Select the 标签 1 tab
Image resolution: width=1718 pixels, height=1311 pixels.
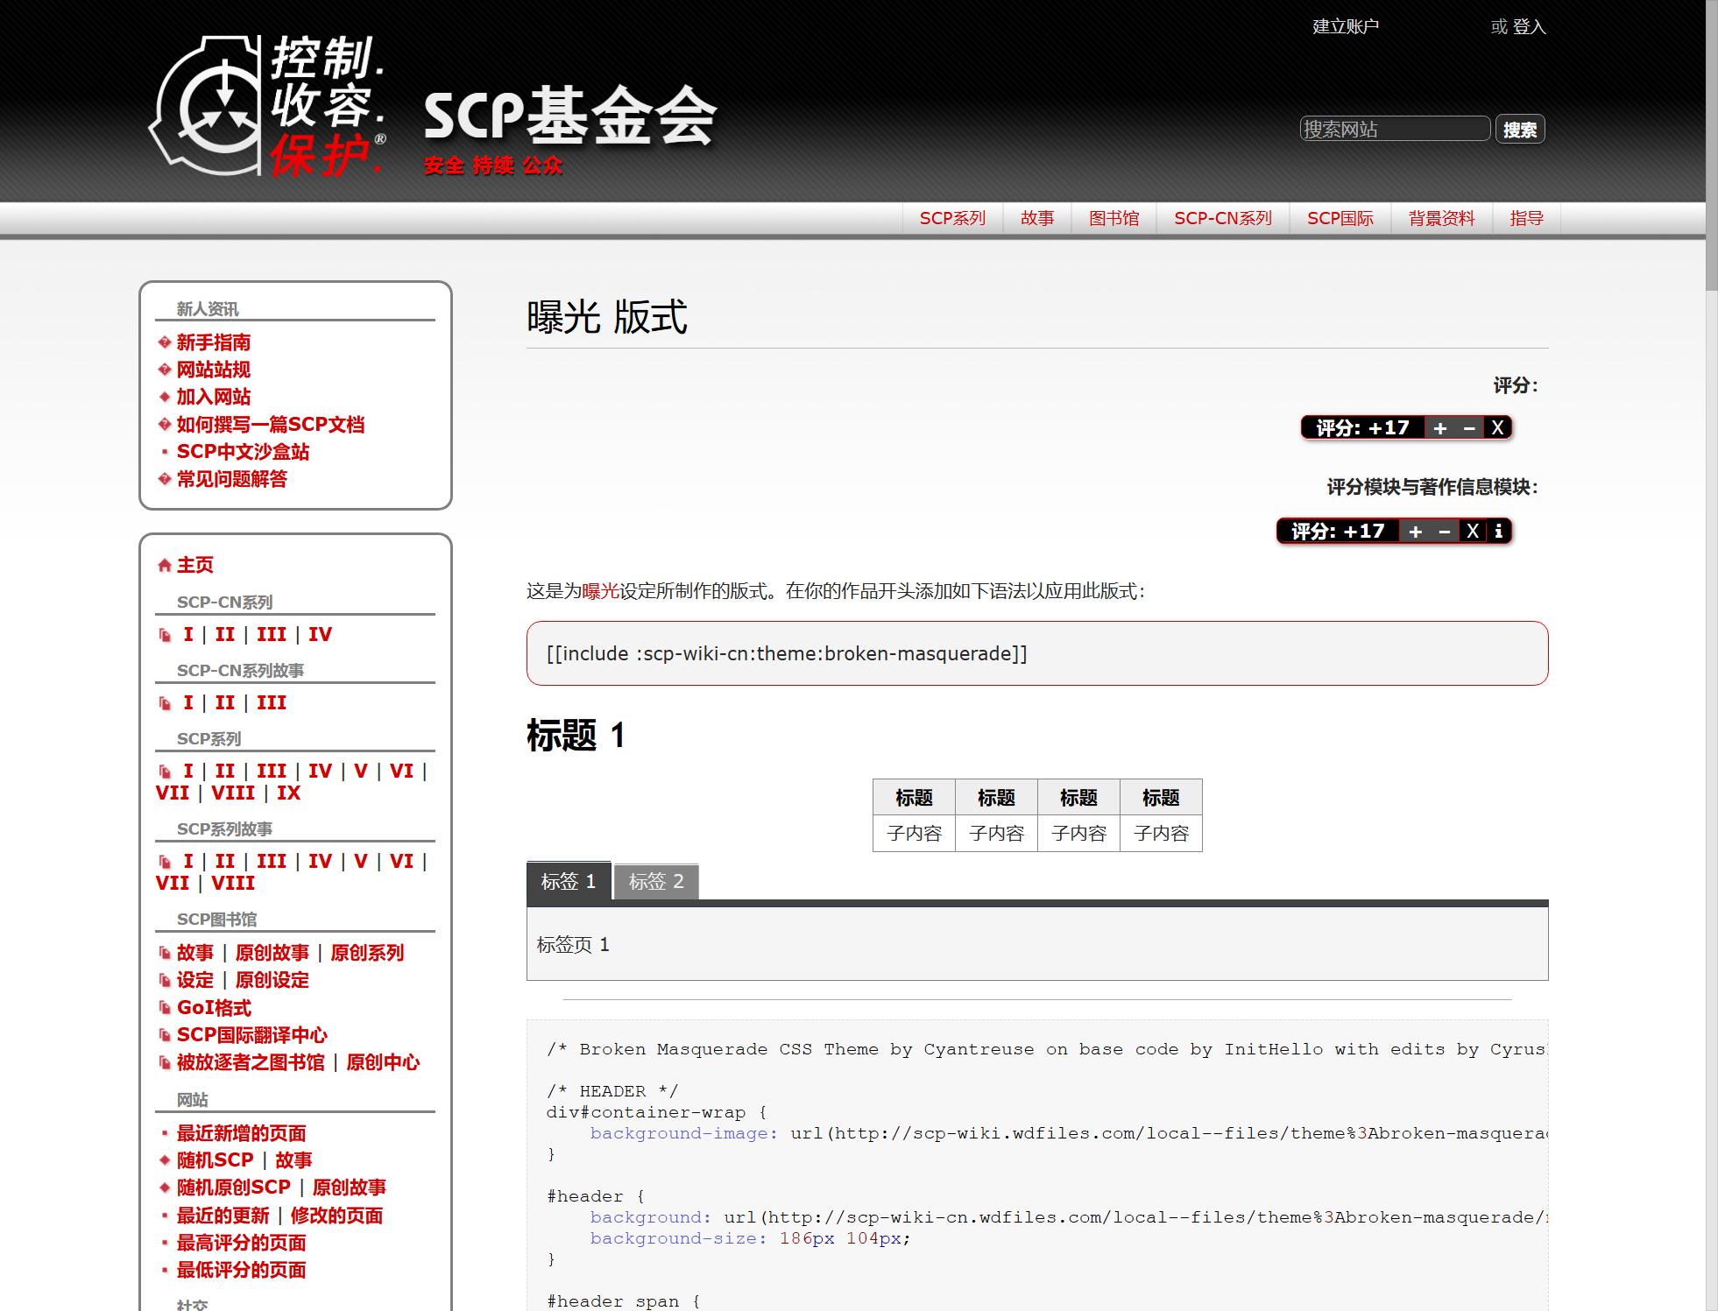(x=568, y=882)
